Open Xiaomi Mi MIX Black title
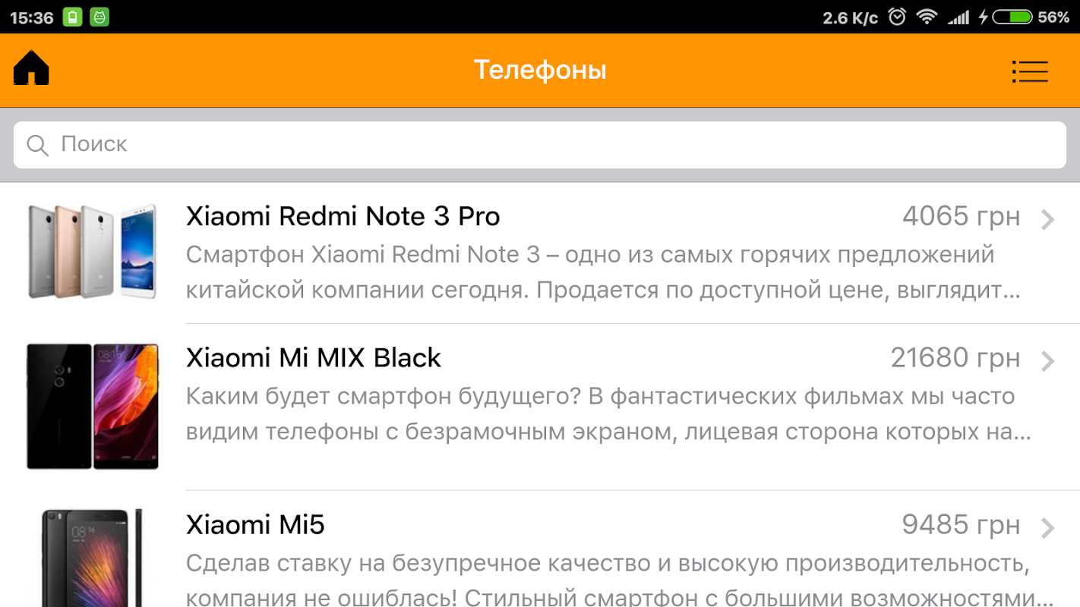The width and height of the screenshot is (1080, 607). coord(314,357)
